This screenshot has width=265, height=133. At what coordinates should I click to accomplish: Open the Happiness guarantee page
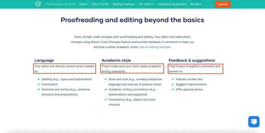(x=172, y=4)
